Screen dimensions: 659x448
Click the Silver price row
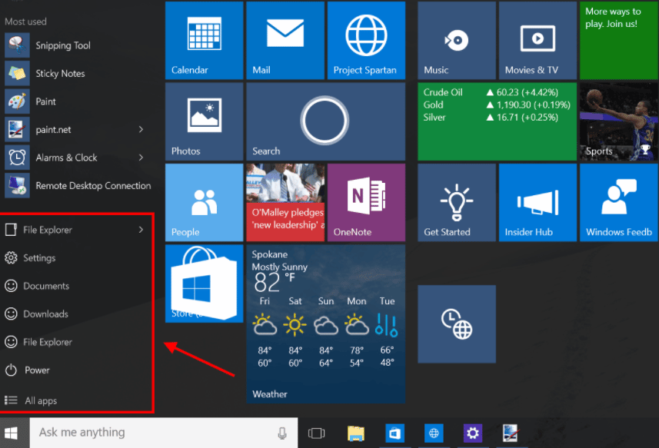491,118
